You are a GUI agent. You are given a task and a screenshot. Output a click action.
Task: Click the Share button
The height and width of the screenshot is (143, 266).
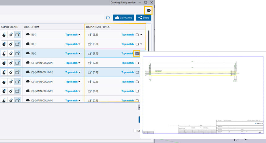[x=144, y=18]
